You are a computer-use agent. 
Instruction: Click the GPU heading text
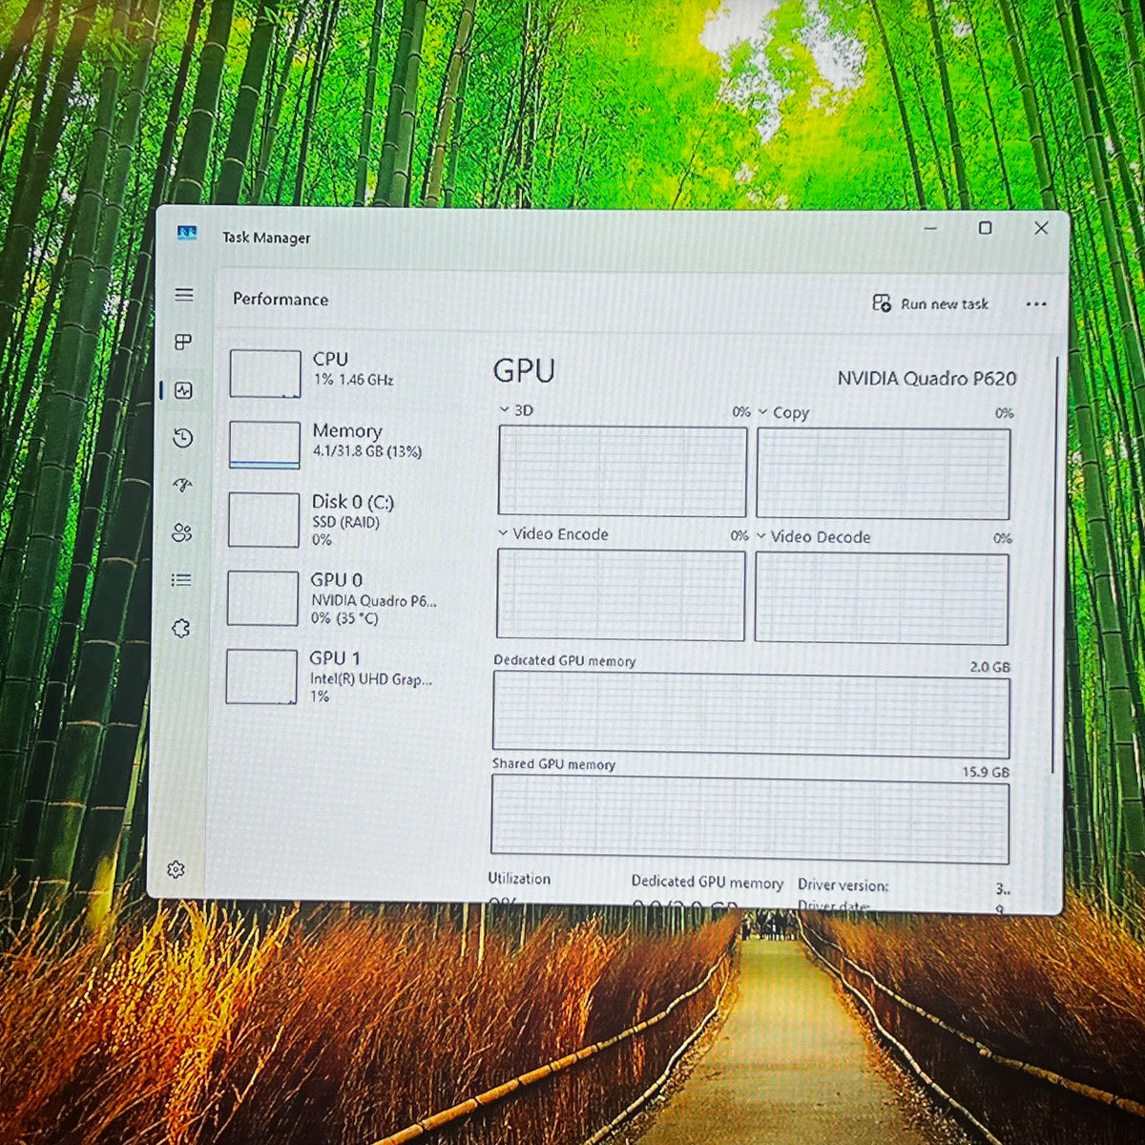click(x=524, y=371)
